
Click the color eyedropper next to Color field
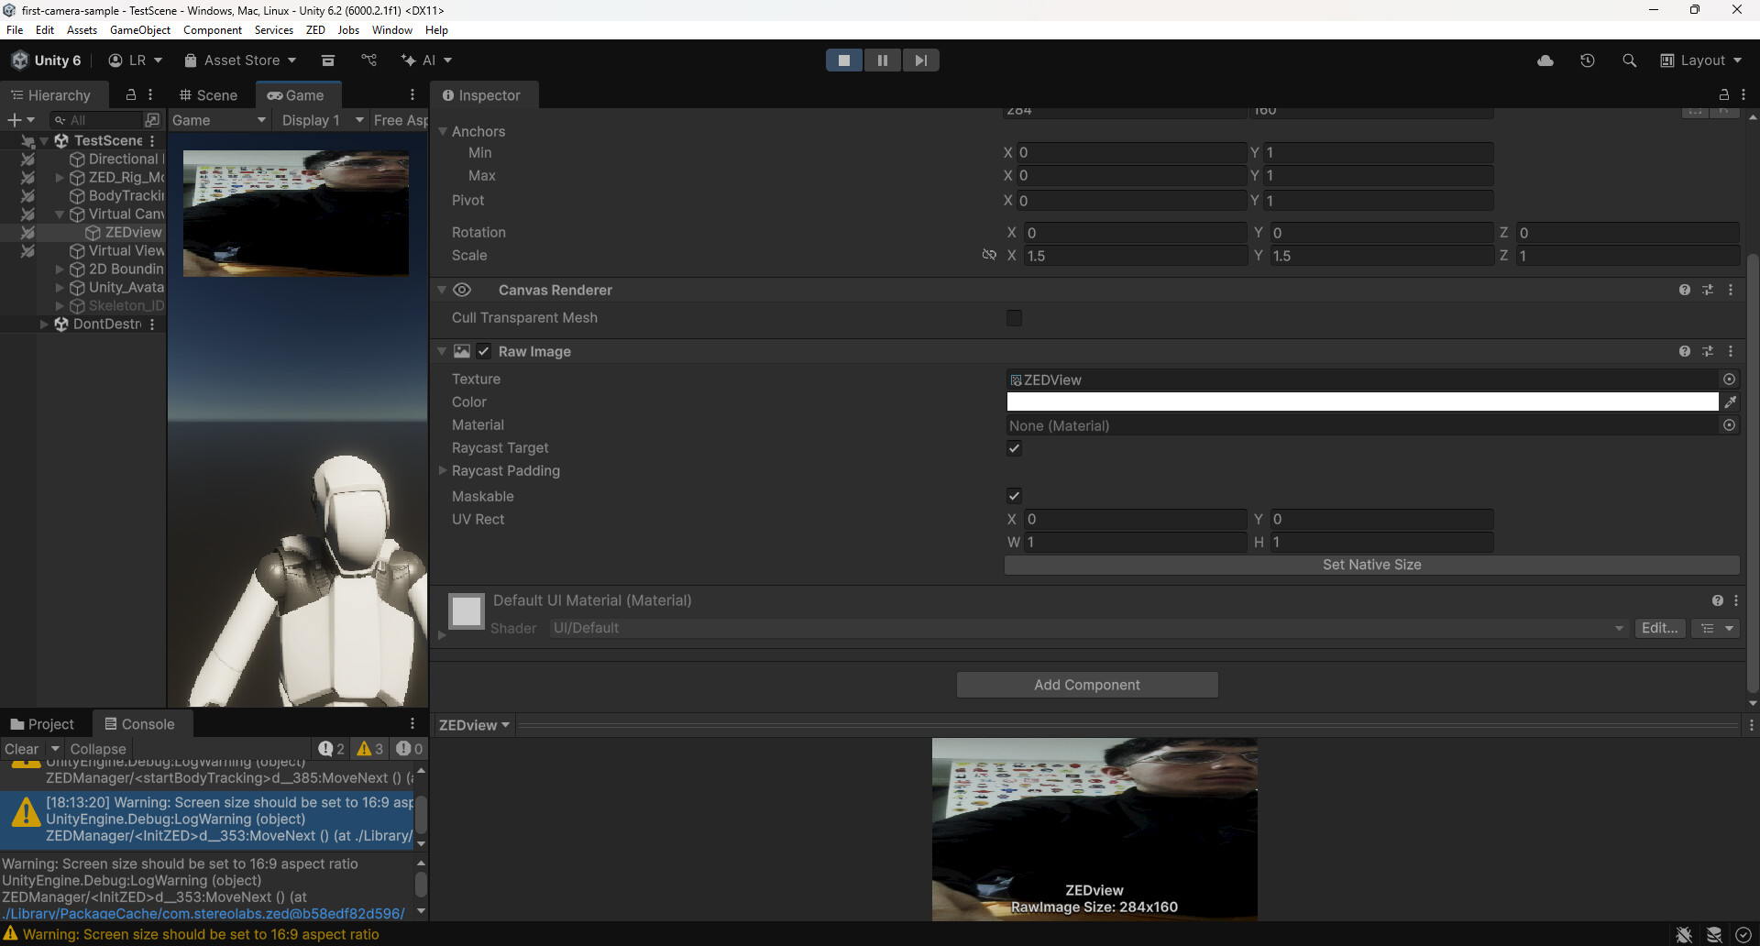point(1730,402)
